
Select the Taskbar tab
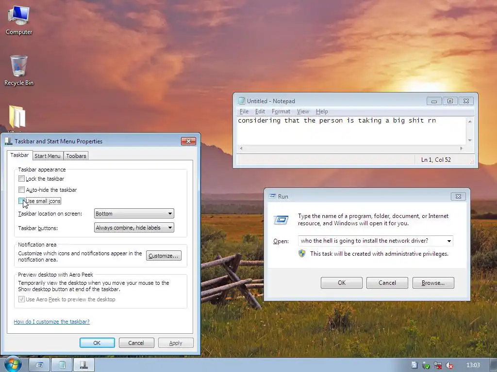click(19, 155)
